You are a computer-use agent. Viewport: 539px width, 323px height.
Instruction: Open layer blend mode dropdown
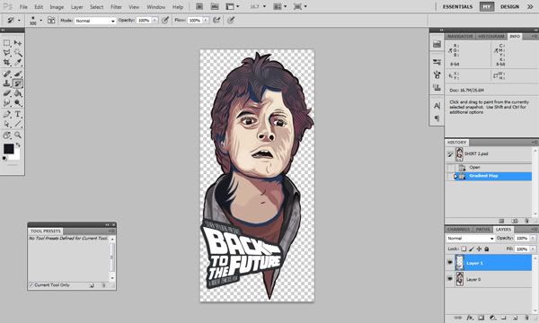tap(470, 239)
